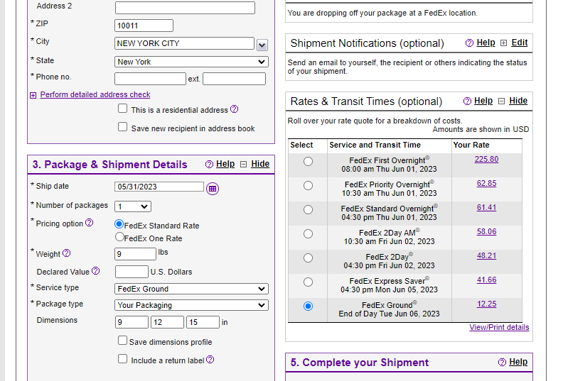Open the Number of packages dropdown
Image resolution: width=563 pixels, height=381 pixels.
tap(133, 206)
